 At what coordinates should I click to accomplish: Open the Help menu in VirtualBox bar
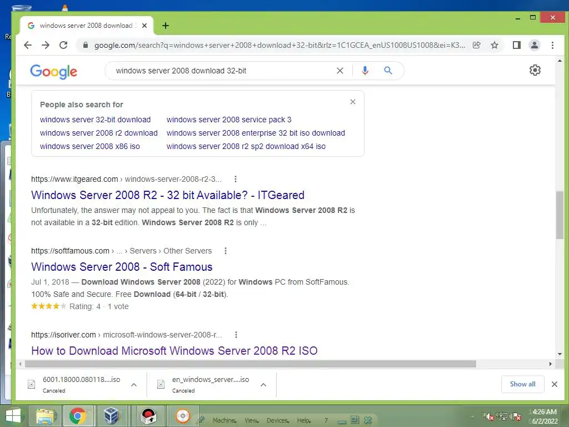[x=304, y=420]
